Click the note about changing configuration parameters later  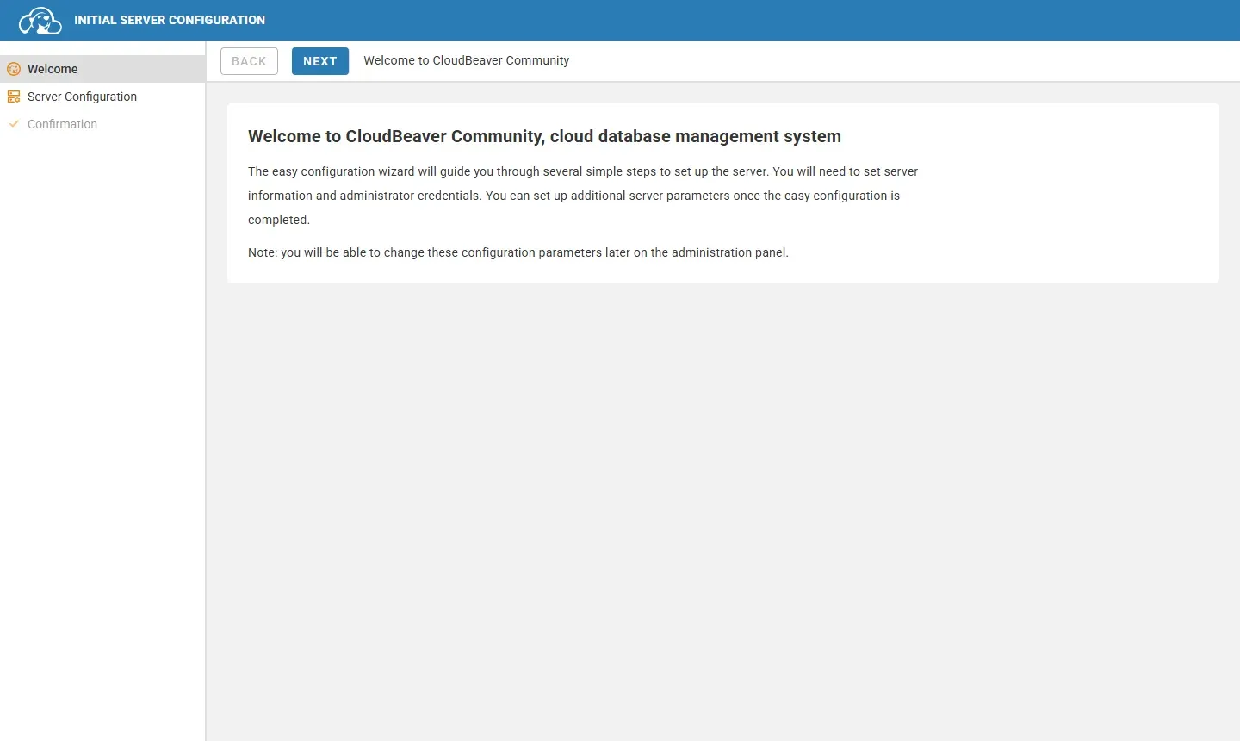pyautogui.click(x=518, y=252)
